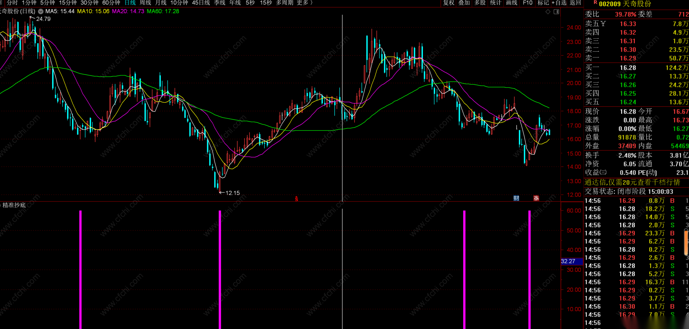Open F10 company information
This screenshot has height=329, width=689.
click(528, 3)
